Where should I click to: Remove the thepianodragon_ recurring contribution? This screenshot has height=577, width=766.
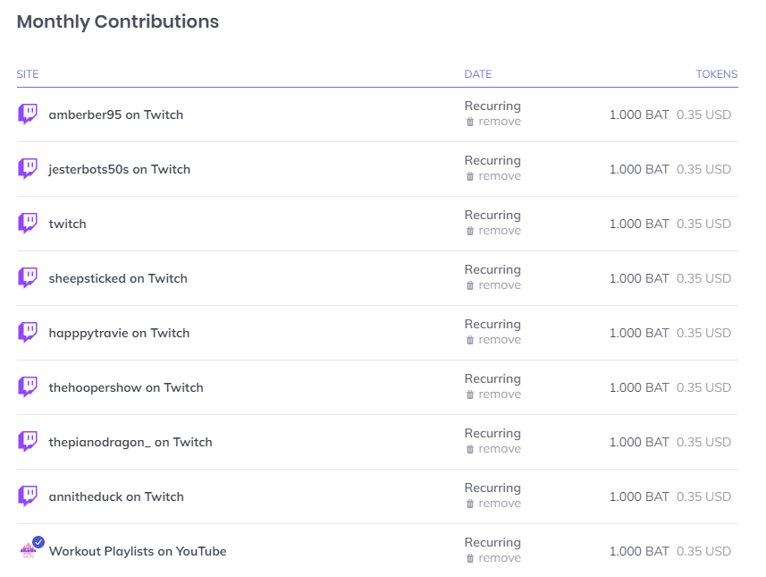pyautogui.click(x=493, y=449)
